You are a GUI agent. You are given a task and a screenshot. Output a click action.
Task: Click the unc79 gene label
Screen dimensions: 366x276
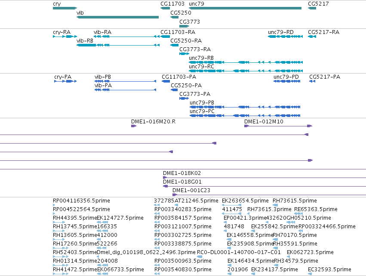[x=196, y=4]
